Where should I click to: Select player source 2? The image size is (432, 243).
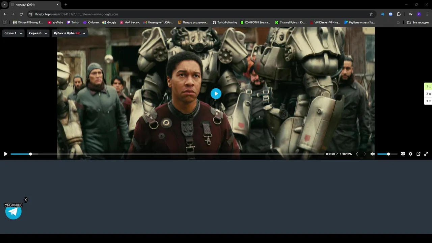coord(428,94)
